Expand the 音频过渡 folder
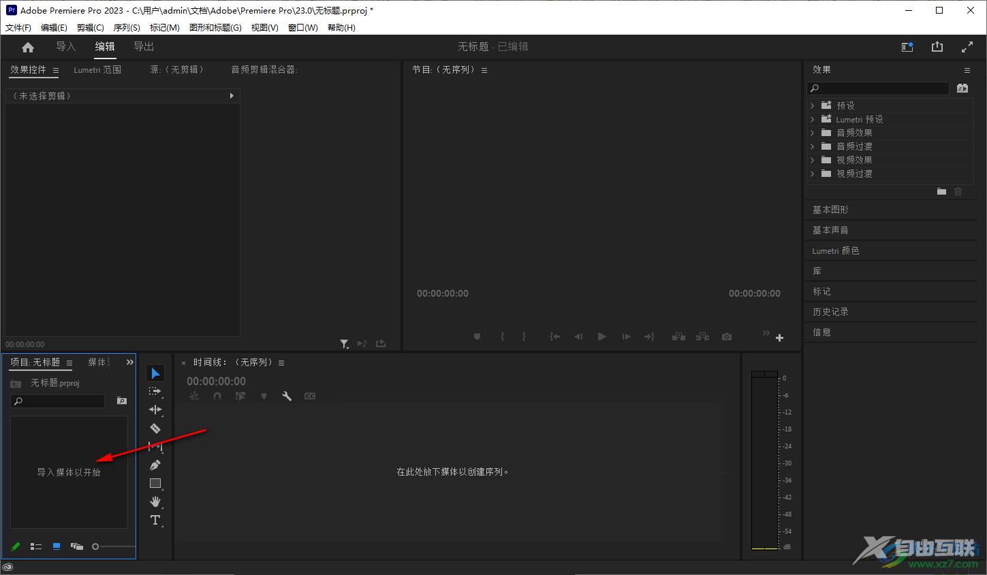This screenshot has width=987, height=575. (812, 146)
